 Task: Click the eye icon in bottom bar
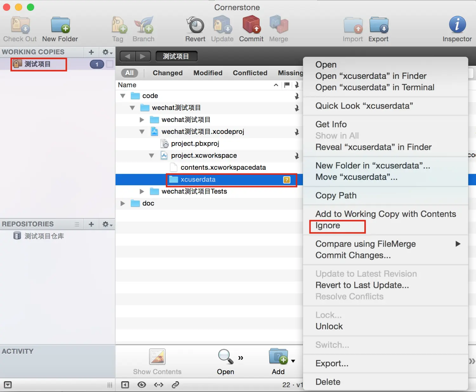tap(142, 385)
